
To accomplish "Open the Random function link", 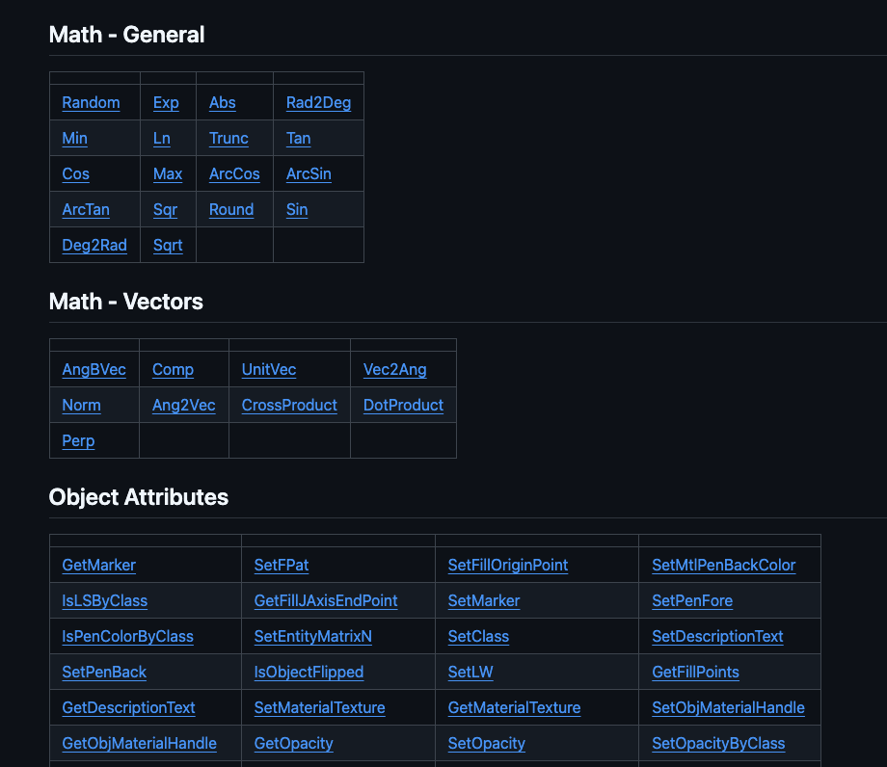I will 91,103.
